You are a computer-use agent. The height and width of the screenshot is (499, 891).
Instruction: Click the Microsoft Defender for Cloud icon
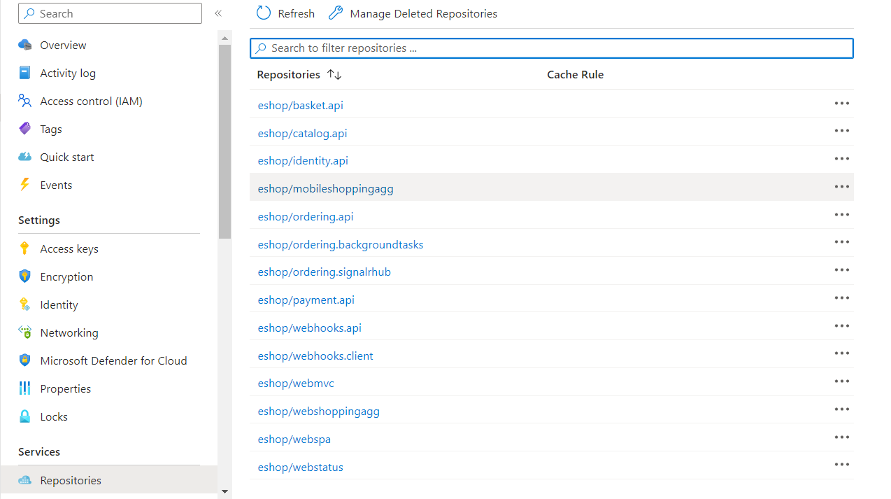pos(26,360)
